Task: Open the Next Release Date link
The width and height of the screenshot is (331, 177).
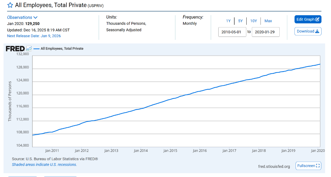Action: (34, 36)
